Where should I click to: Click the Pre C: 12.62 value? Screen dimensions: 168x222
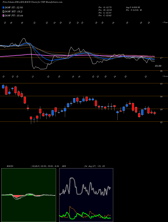click(105, 15)
